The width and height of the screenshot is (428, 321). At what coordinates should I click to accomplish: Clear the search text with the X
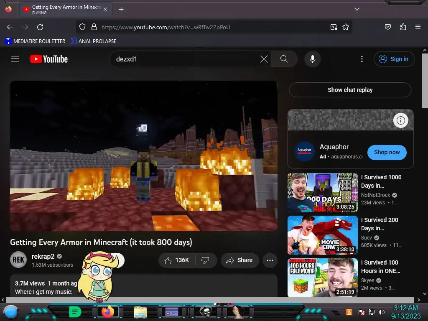[264, 59]
